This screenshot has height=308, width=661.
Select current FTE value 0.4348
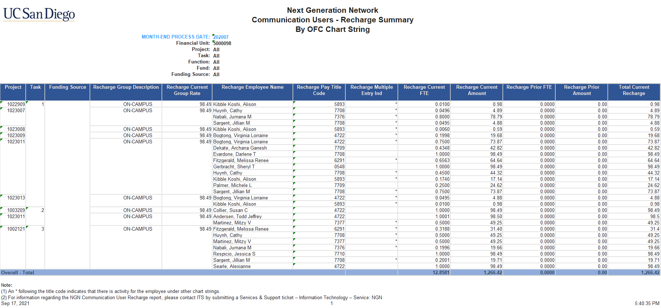442,148
